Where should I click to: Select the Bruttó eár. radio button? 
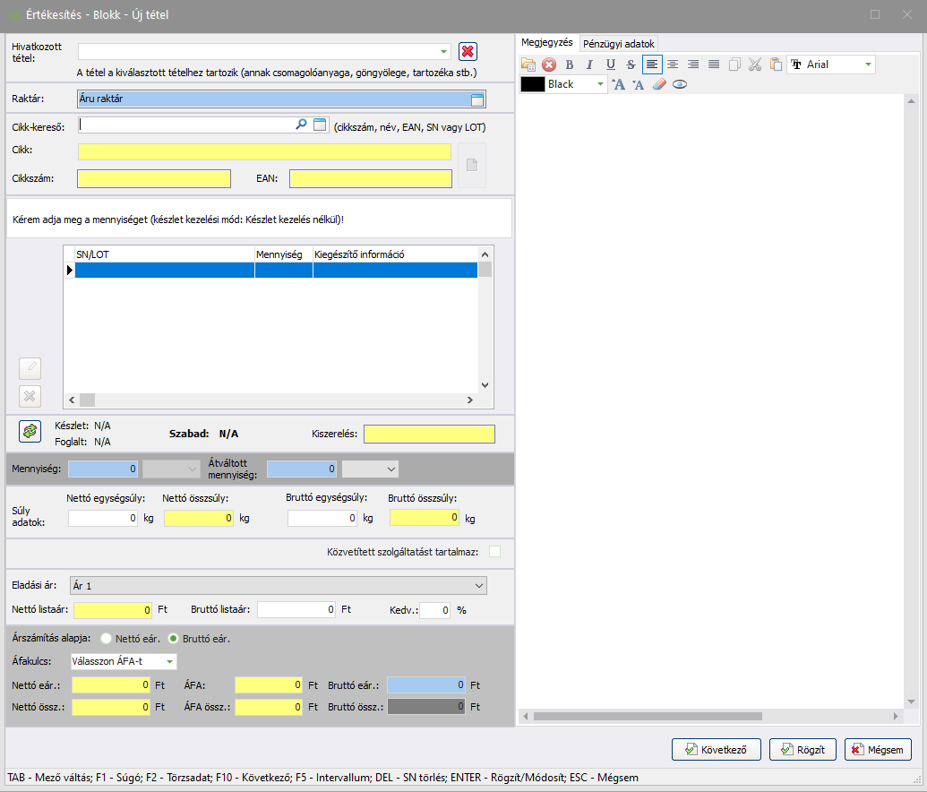pos(174,639)
